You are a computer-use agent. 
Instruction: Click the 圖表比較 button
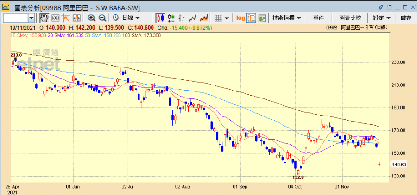[x=350, y=18]
